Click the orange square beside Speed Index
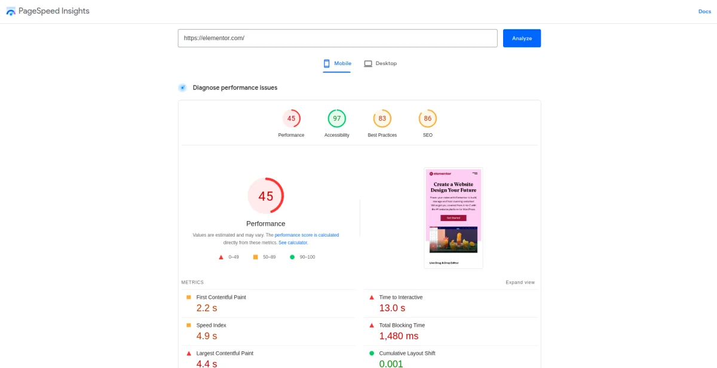Viewport: 717px width, 368px height. (189, 326)
